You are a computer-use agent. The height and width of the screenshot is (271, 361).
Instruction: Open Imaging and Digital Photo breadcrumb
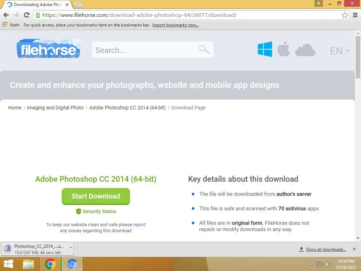coord(55,108)
